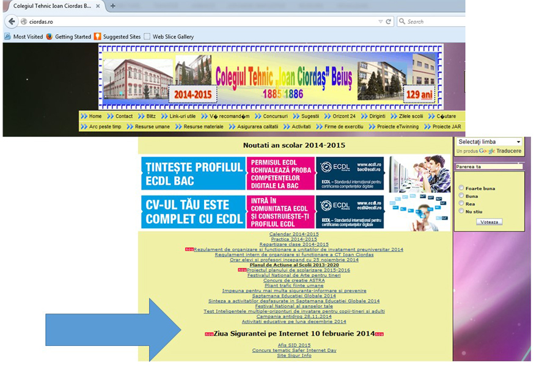Close the Colegiul Tehnic Ioan Ciordas tab
This screenshot has width=550, height=366.
point(98,6)
